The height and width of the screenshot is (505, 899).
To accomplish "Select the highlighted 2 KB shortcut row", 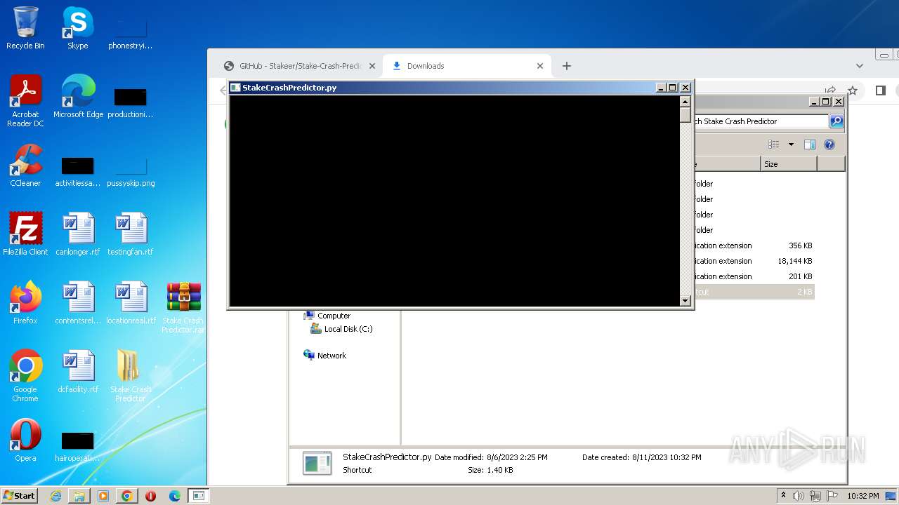I will (753, 292).
